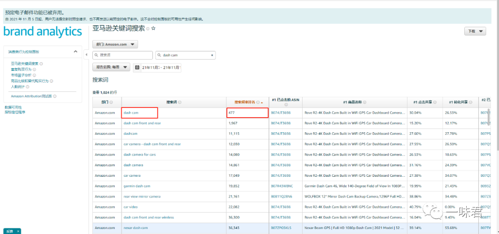
Task: Open car camera - dash cam front and rear
Action: (x=152, y=144)
